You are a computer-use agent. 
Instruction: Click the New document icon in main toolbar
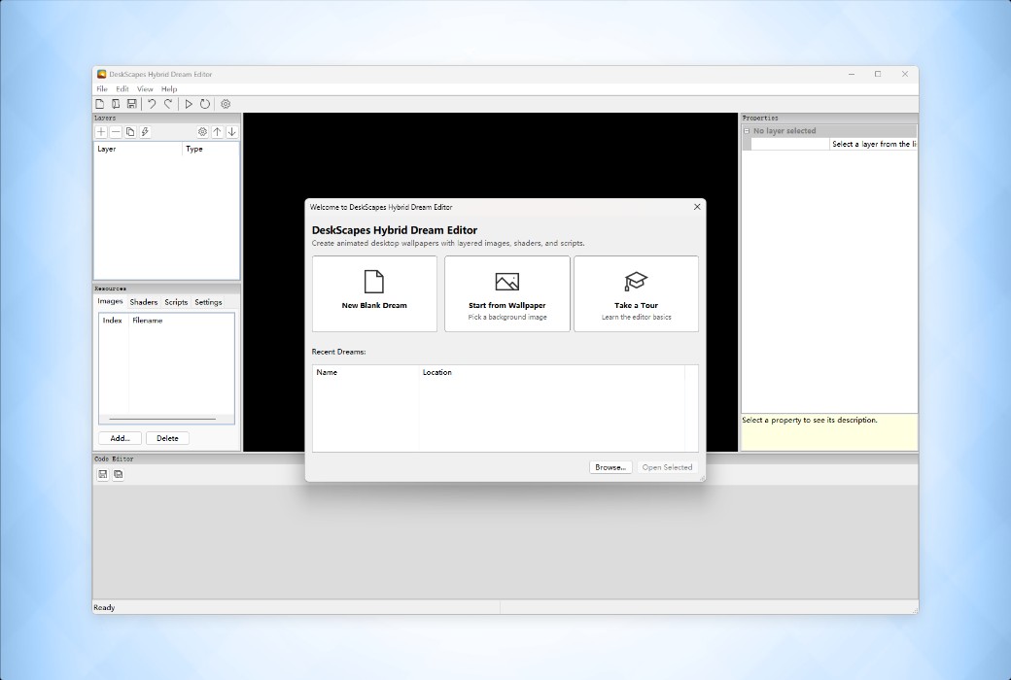100,104
